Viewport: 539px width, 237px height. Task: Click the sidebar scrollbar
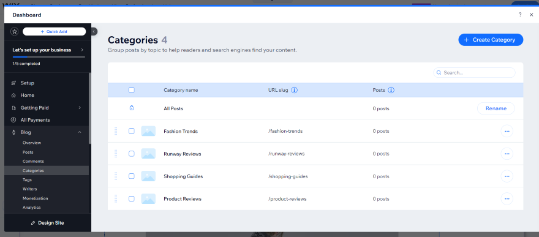[89, 108]
